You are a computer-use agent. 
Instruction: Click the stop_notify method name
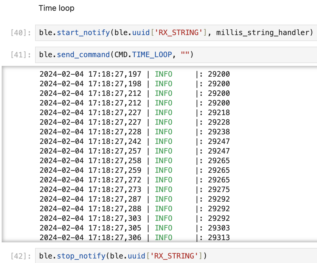pyautogui.click(x=81, y=256)
